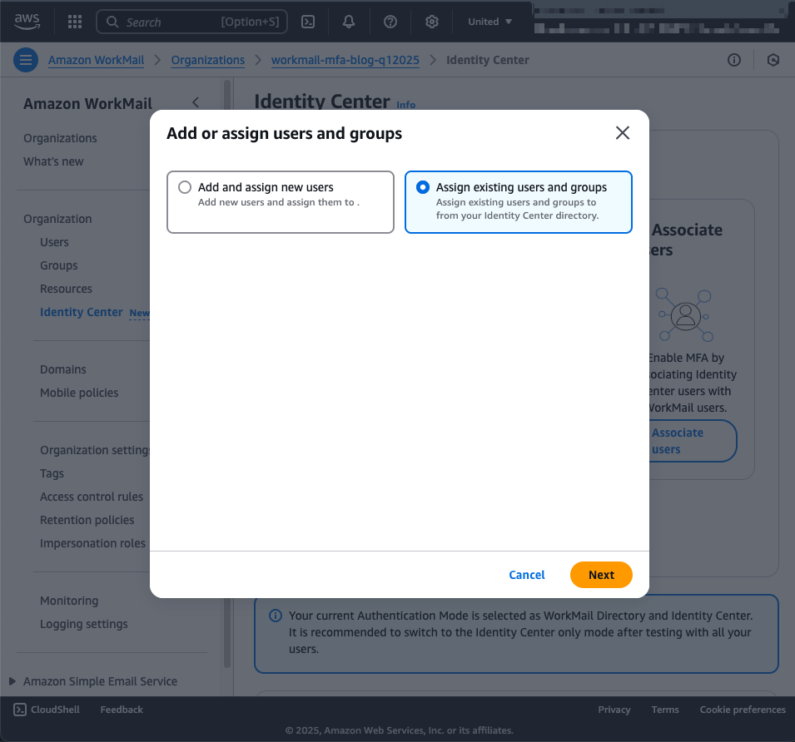This screenshot has width=795, height=742.
Task: Click the AWS logo
Action: coord(27,22)
